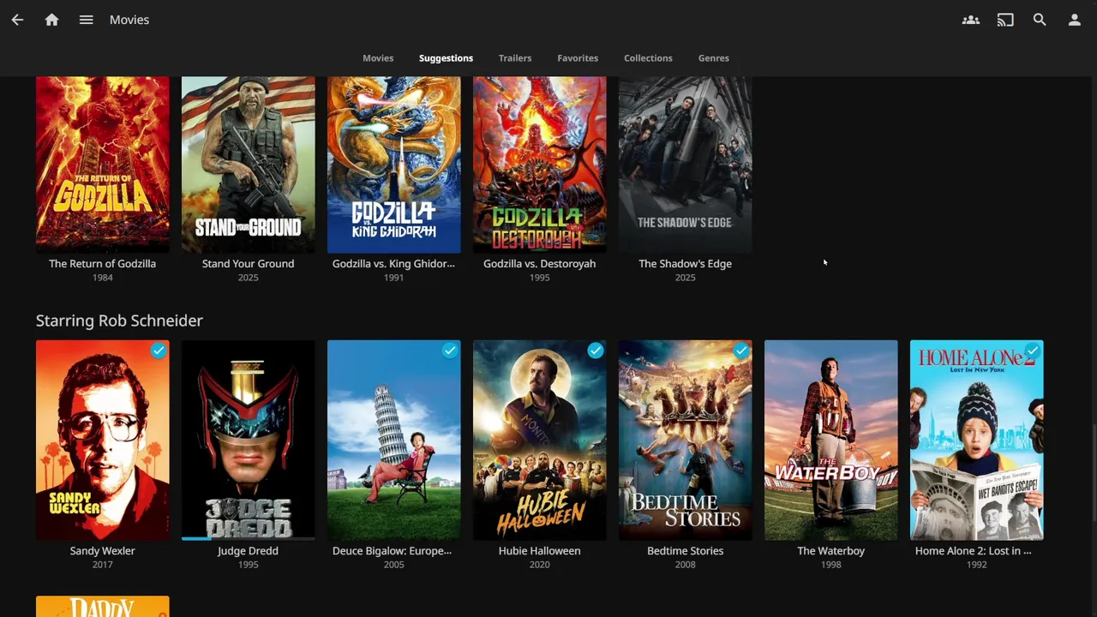
Task: Open the SyncPlay group icon
Action: click(971, 20)
